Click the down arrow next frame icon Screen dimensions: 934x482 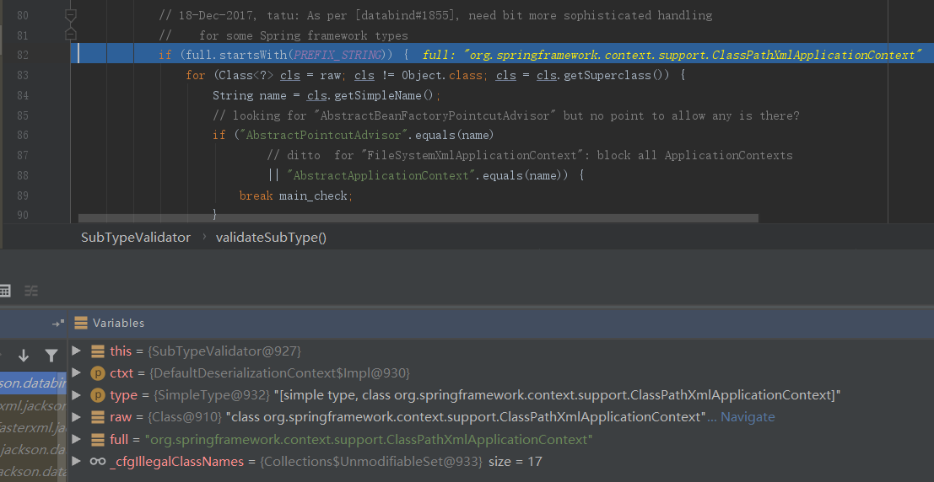24,356
